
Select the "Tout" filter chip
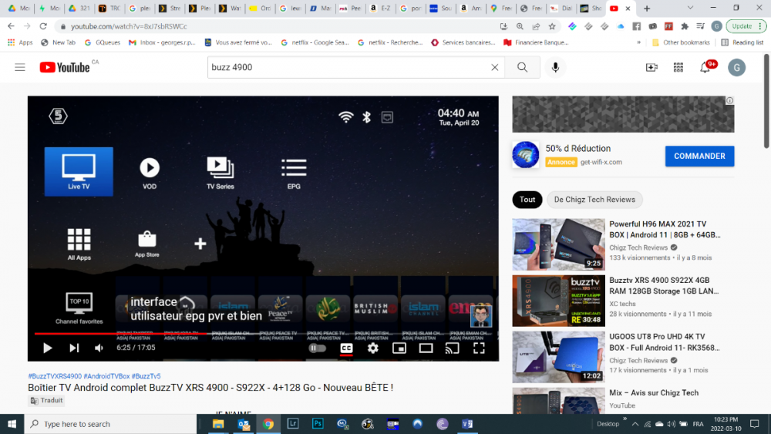tap(527, 200)
